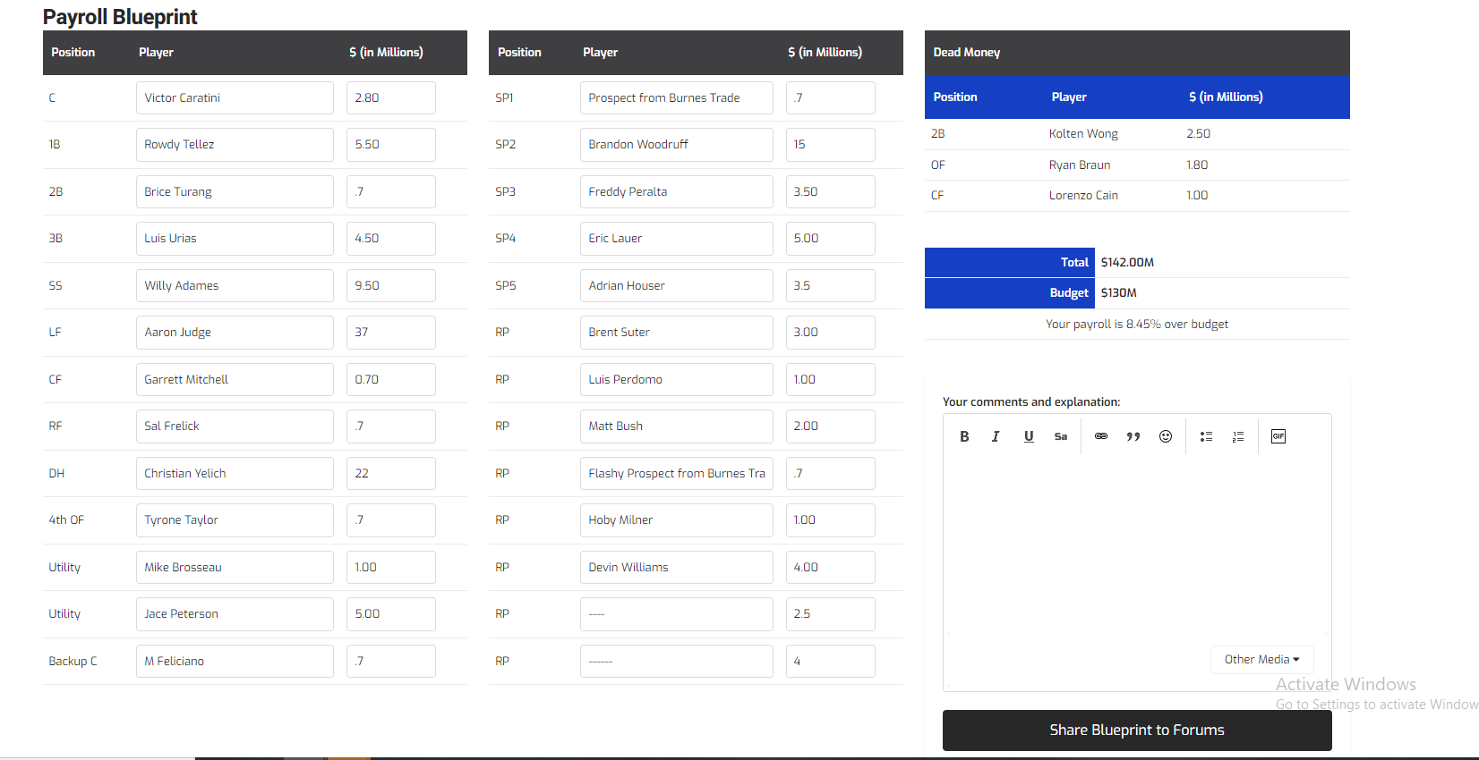The height and width of the screenshot is (760, 1479).
Task: Toggle bold formatting in comments editor
Action: [x=964, y=436]
